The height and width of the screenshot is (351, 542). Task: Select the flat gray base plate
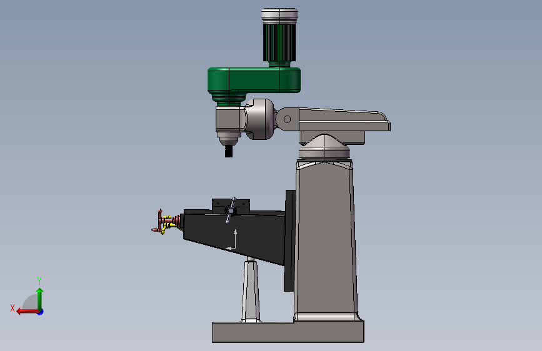tap(288, 332)
